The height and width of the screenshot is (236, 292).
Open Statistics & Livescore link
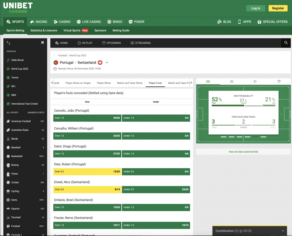[x=44, y=30]
